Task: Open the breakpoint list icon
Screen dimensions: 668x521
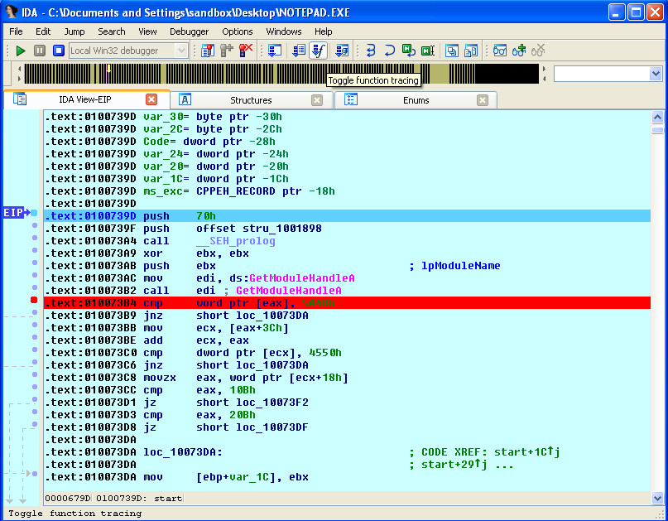Action: coord(208,51)
